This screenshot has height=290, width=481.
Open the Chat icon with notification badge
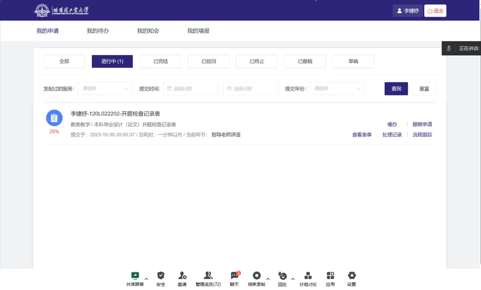[x=234, y=276]
